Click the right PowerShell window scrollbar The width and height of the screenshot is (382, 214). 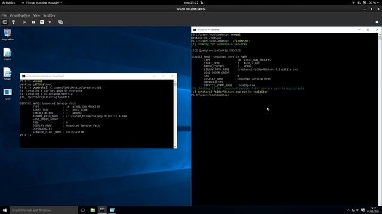tap(380, 119)
